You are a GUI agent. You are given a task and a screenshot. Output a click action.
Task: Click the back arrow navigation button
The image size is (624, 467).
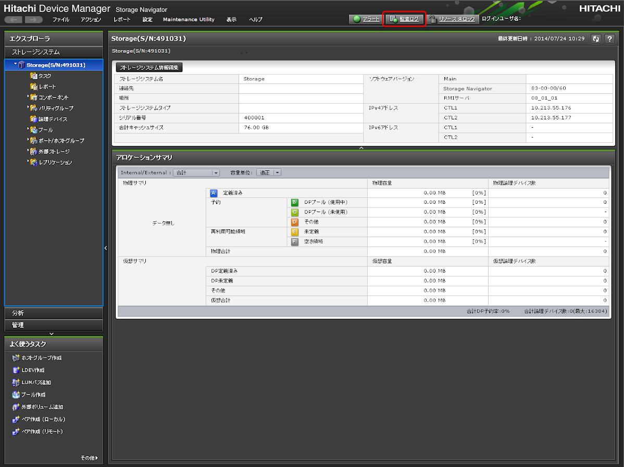point(13,19)
